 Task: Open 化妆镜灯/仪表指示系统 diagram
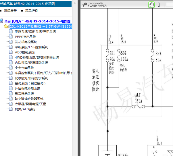pos(31,78)
